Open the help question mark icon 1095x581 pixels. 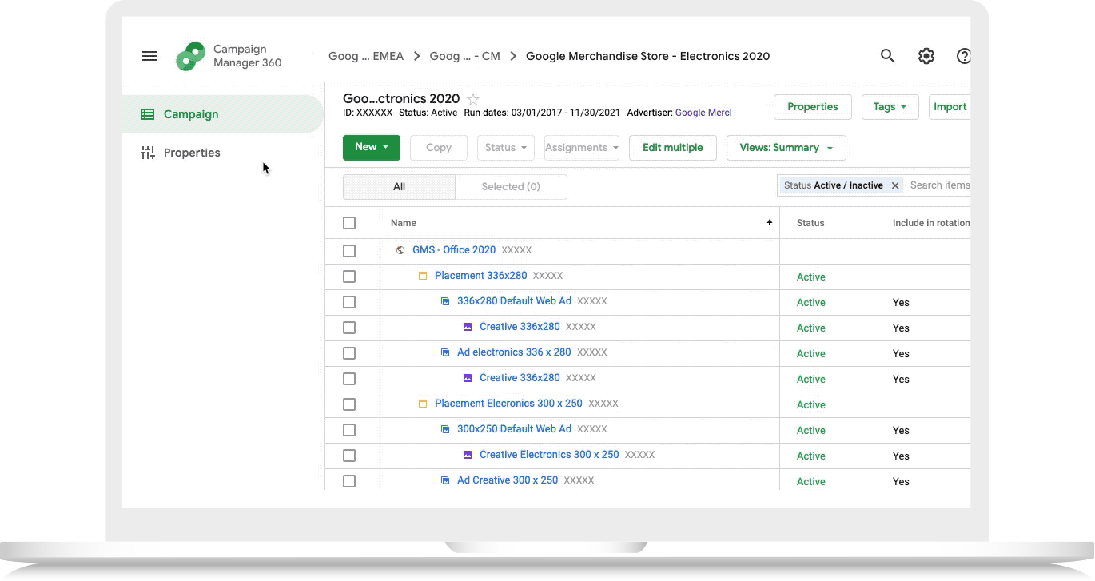(x=963, y=56)
